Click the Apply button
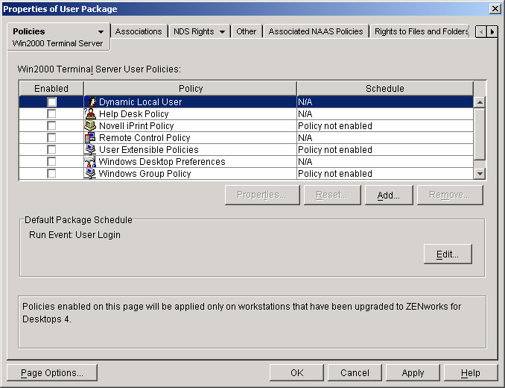505x388 pixels. [x=413, y=373]
